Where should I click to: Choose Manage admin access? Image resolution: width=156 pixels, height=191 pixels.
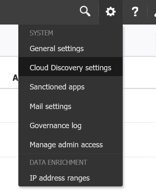pyautogui.click(x=70, y=145)
